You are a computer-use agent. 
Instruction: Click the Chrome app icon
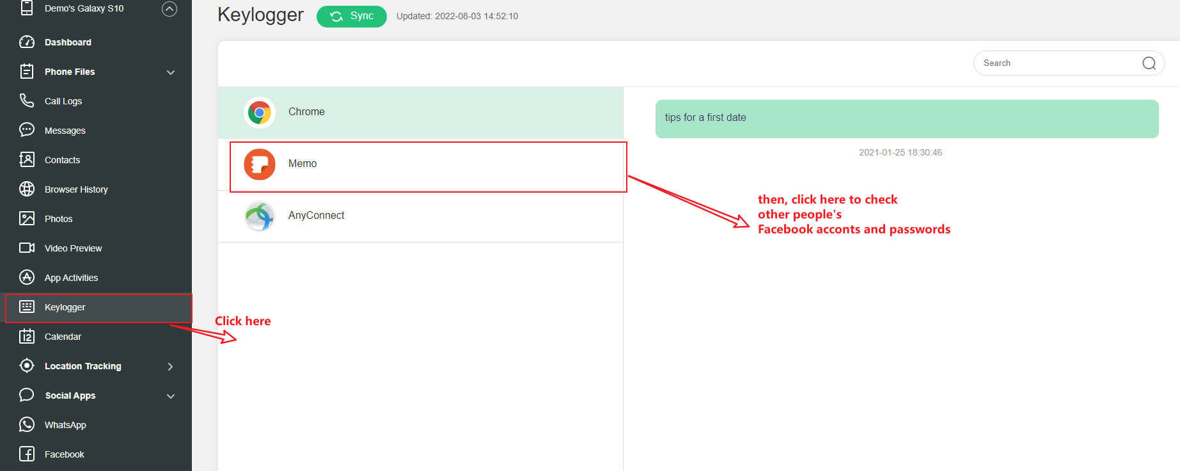(x=260, y=113)
